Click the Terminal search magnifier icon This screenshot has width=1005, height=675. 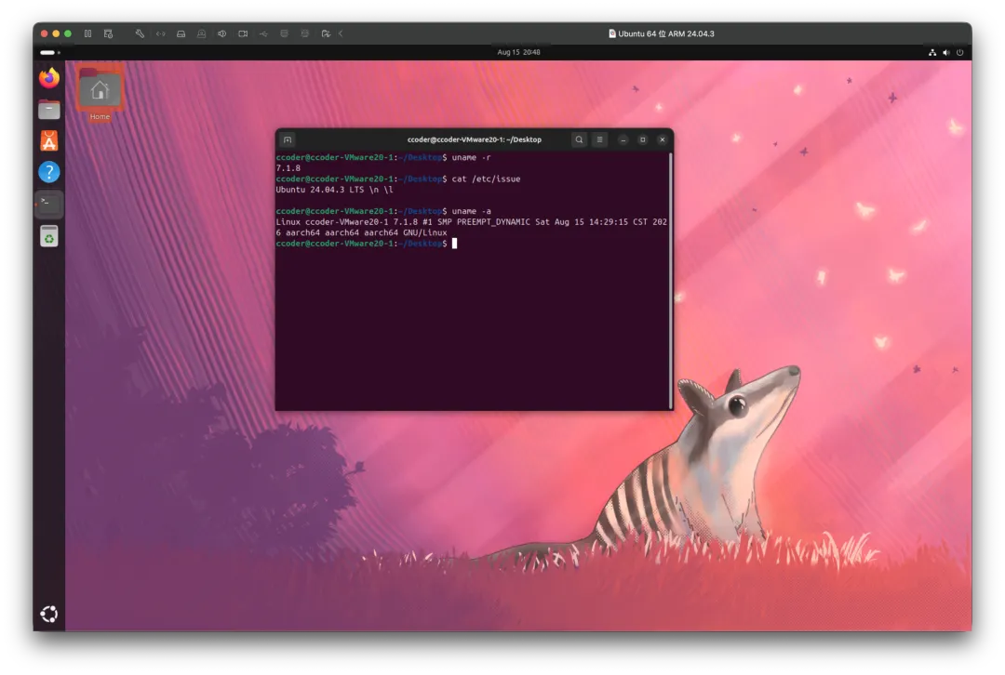pos(579,139)
